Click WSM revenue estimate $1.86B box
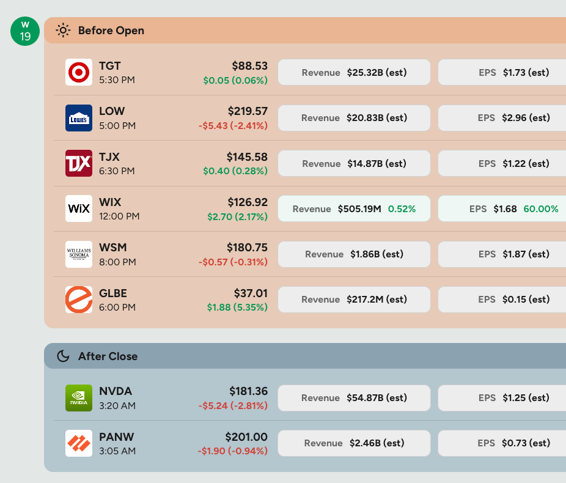 [354, 254]
